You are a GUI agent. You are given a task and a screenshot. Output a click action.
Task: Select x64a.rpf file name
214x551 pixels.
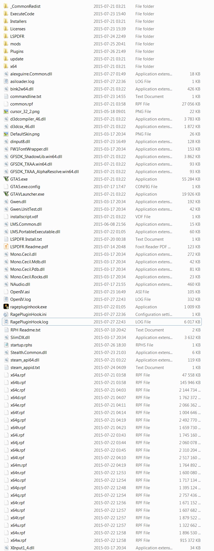(18, 375)
